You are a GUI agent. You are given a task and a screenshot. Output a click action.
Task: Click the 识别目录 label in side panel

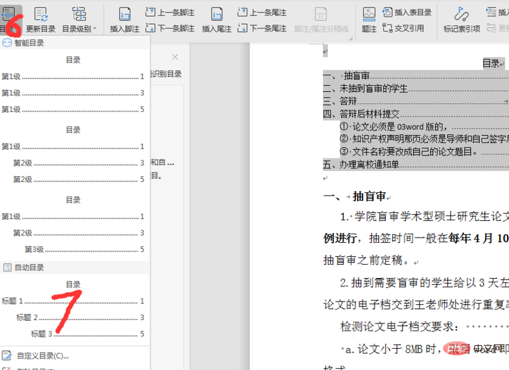(166, 74)
